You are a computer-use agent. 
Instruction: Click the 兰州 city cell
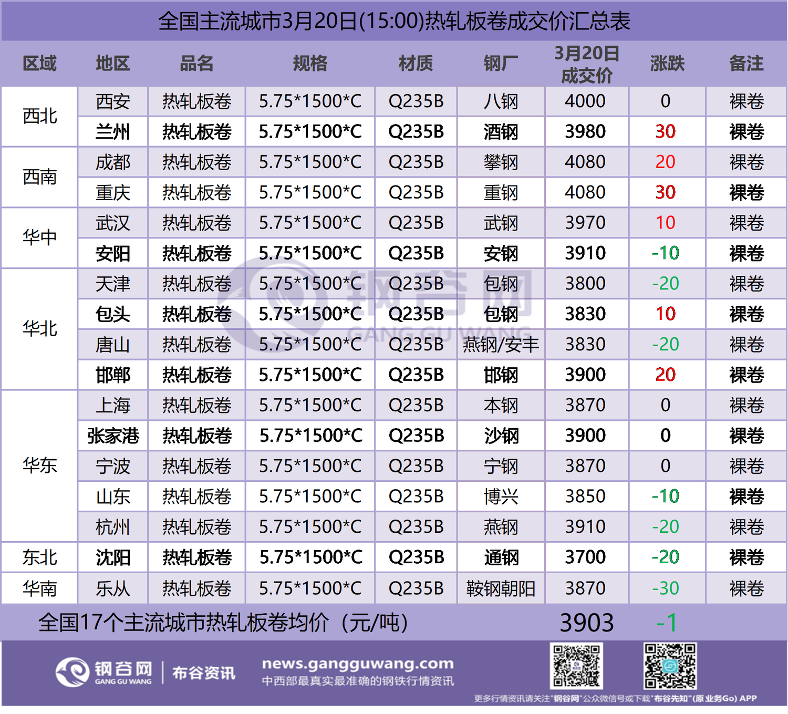click(x=113, y=132)
